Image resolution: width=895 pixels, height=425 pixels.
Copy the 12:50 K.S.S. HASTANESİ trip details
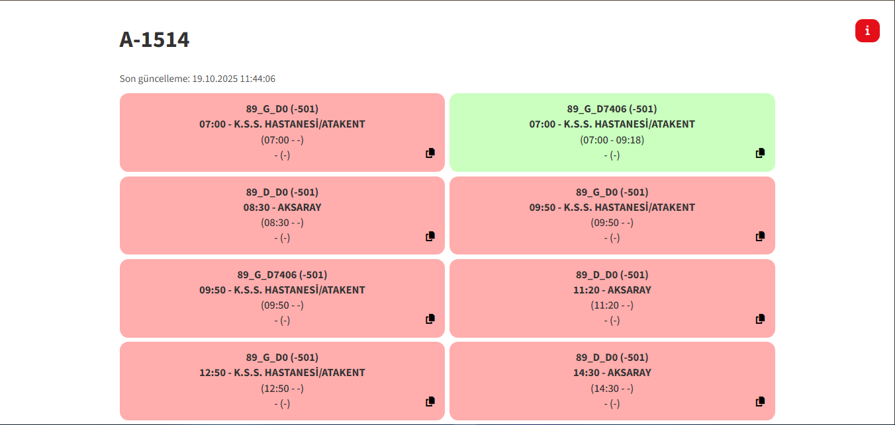(x=430, y=402)
